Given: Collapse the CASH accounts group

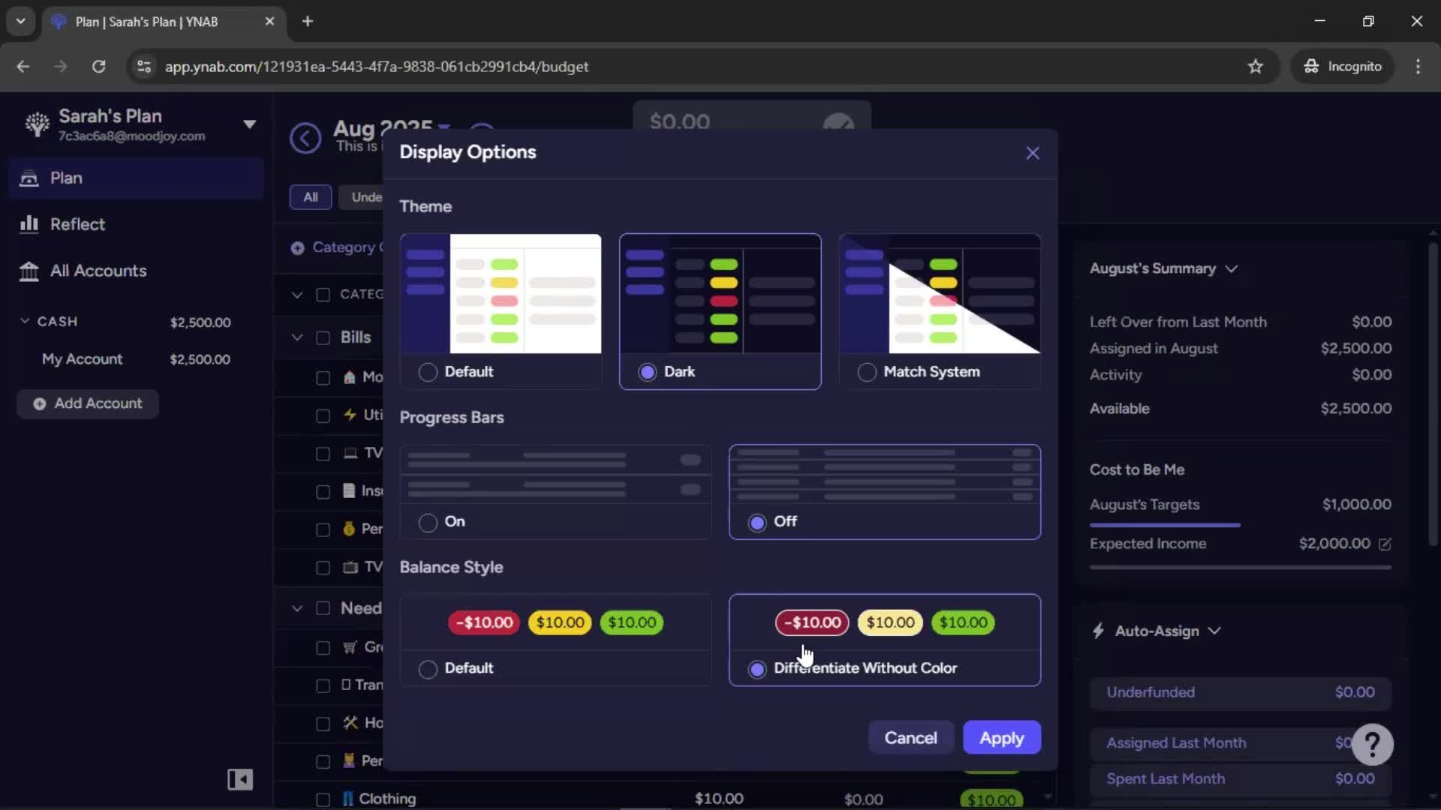Looking at the screenshot, I should coord(25,321).
